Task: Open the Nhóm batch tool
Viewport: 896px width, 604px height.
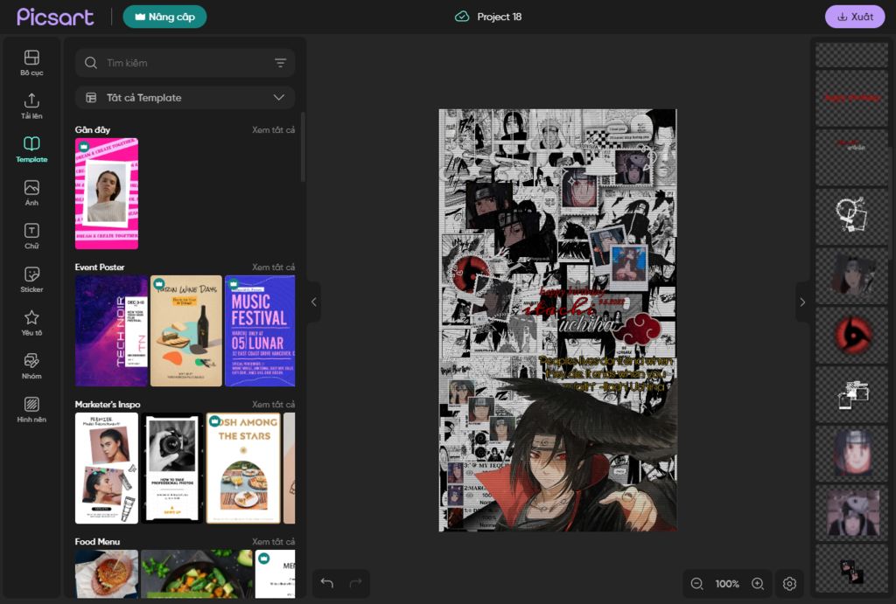Action: pos(31,366)
